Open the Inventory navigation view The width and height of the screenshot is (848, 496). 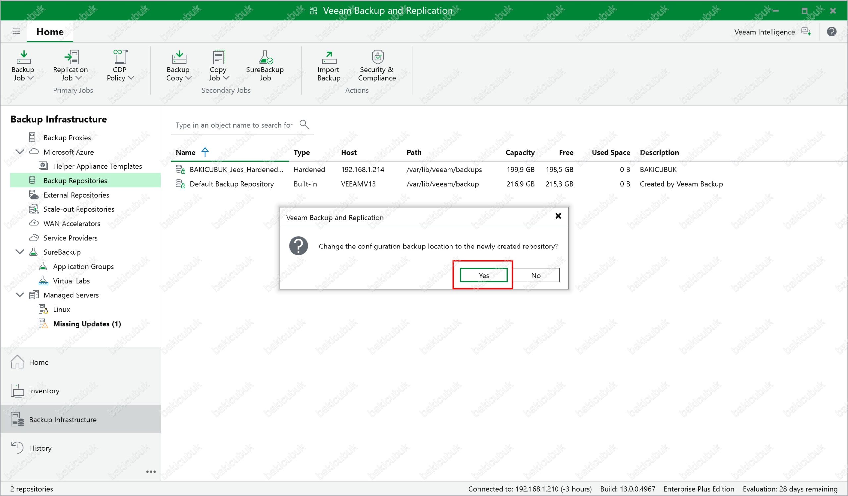(x=44, y=391)
